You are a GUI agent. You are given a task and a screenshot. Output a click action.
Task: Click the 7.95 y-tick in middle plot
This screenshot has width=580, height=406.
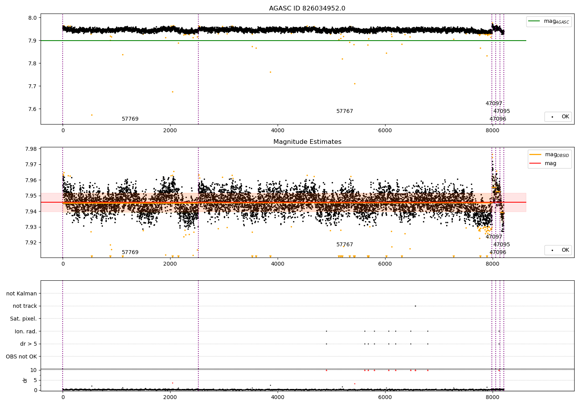coord(31,196)
